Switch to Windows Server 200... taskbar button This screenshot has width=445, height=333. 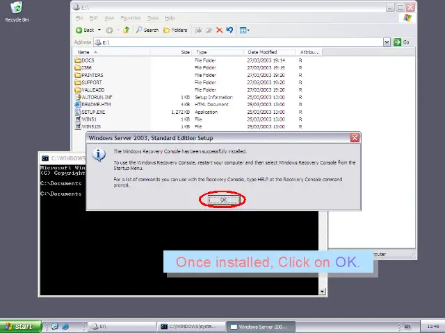261,327
